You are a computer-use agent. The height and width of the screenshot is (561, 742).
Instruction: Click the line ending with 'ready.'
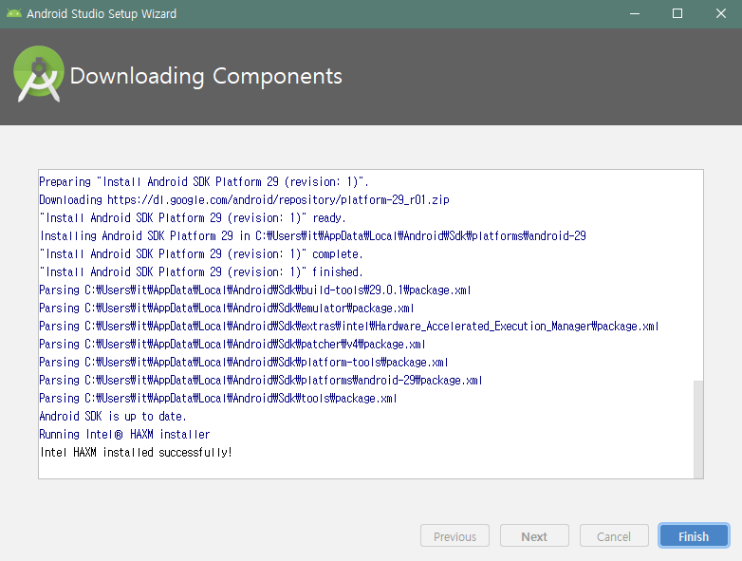point(193,217)
